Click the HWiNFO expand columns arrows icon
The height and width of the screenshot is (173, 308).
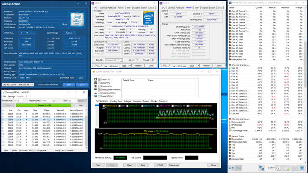pyautogui.click(x=232, y=168)
